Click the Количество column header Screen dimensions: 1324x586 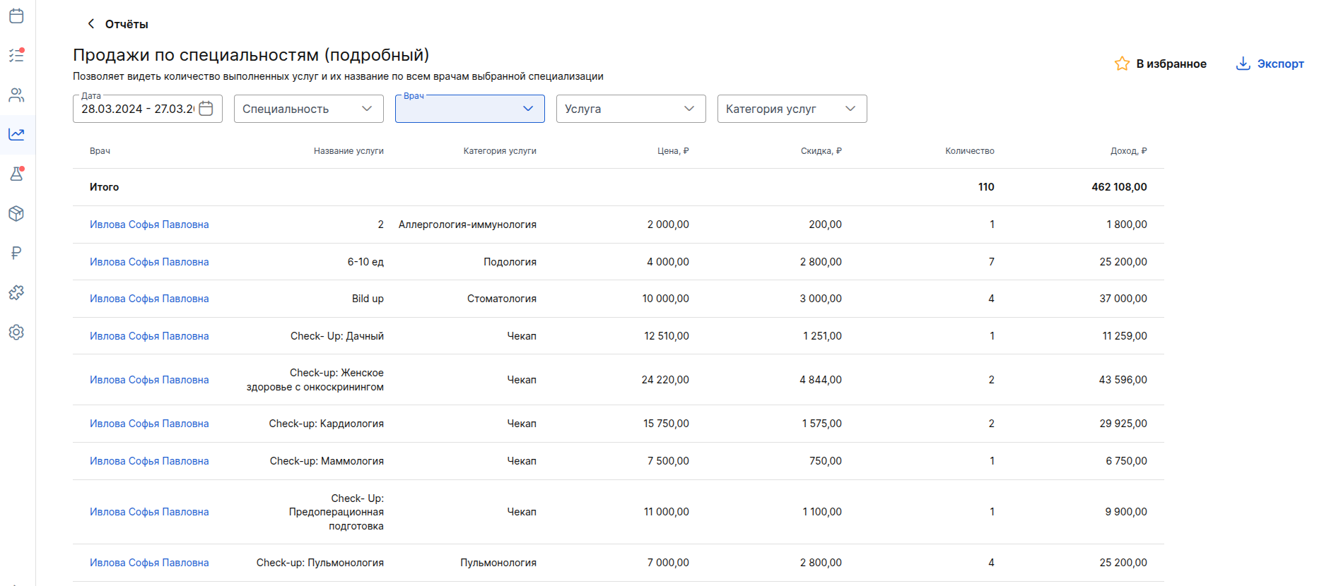(970, 151)
